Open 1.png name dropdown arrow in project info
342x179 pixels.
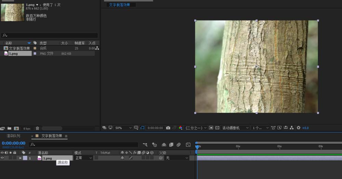37,5
